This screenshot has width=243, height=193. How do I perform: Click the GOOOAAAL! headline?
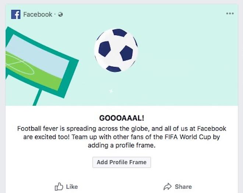[121, 118]
